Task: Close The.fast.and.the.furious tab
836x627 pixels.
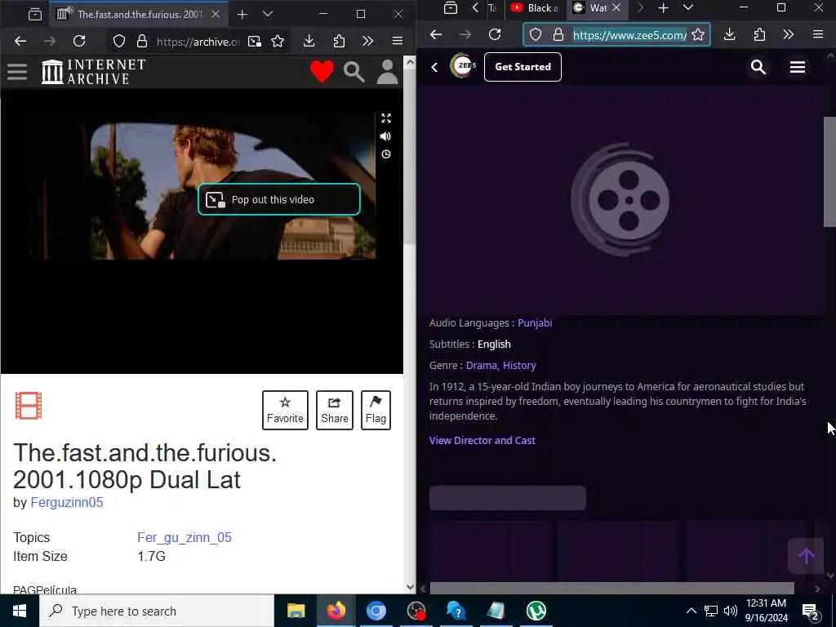Action: point(216,15)
